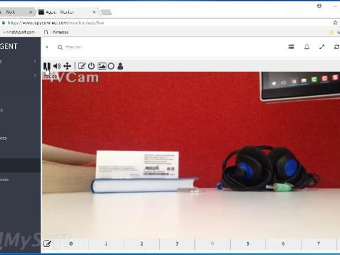Open the pan-tilt move arrows control
This screenshot has width=340, height=255.
pyautogui.click(x=67, y=66)
